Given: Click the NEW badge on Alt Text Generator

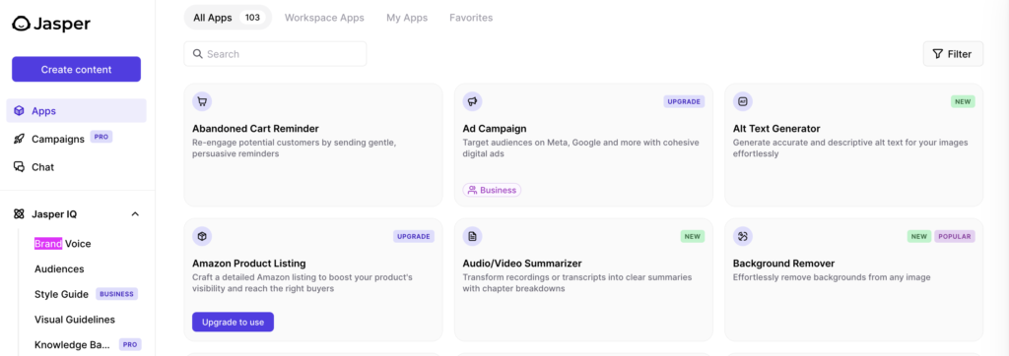Looking at the screenshot, I should coord(963,101).
